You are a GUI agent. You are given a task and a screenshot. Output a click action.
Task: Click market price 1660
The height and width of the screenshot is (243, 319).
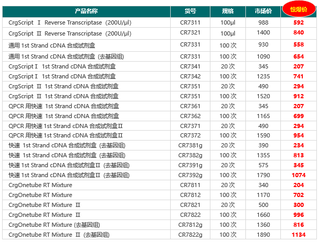(263, 215)
